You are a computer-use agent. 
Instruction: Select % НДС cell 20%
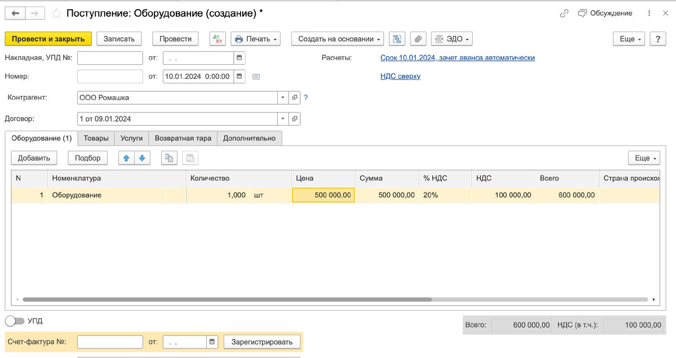point(445,195)
